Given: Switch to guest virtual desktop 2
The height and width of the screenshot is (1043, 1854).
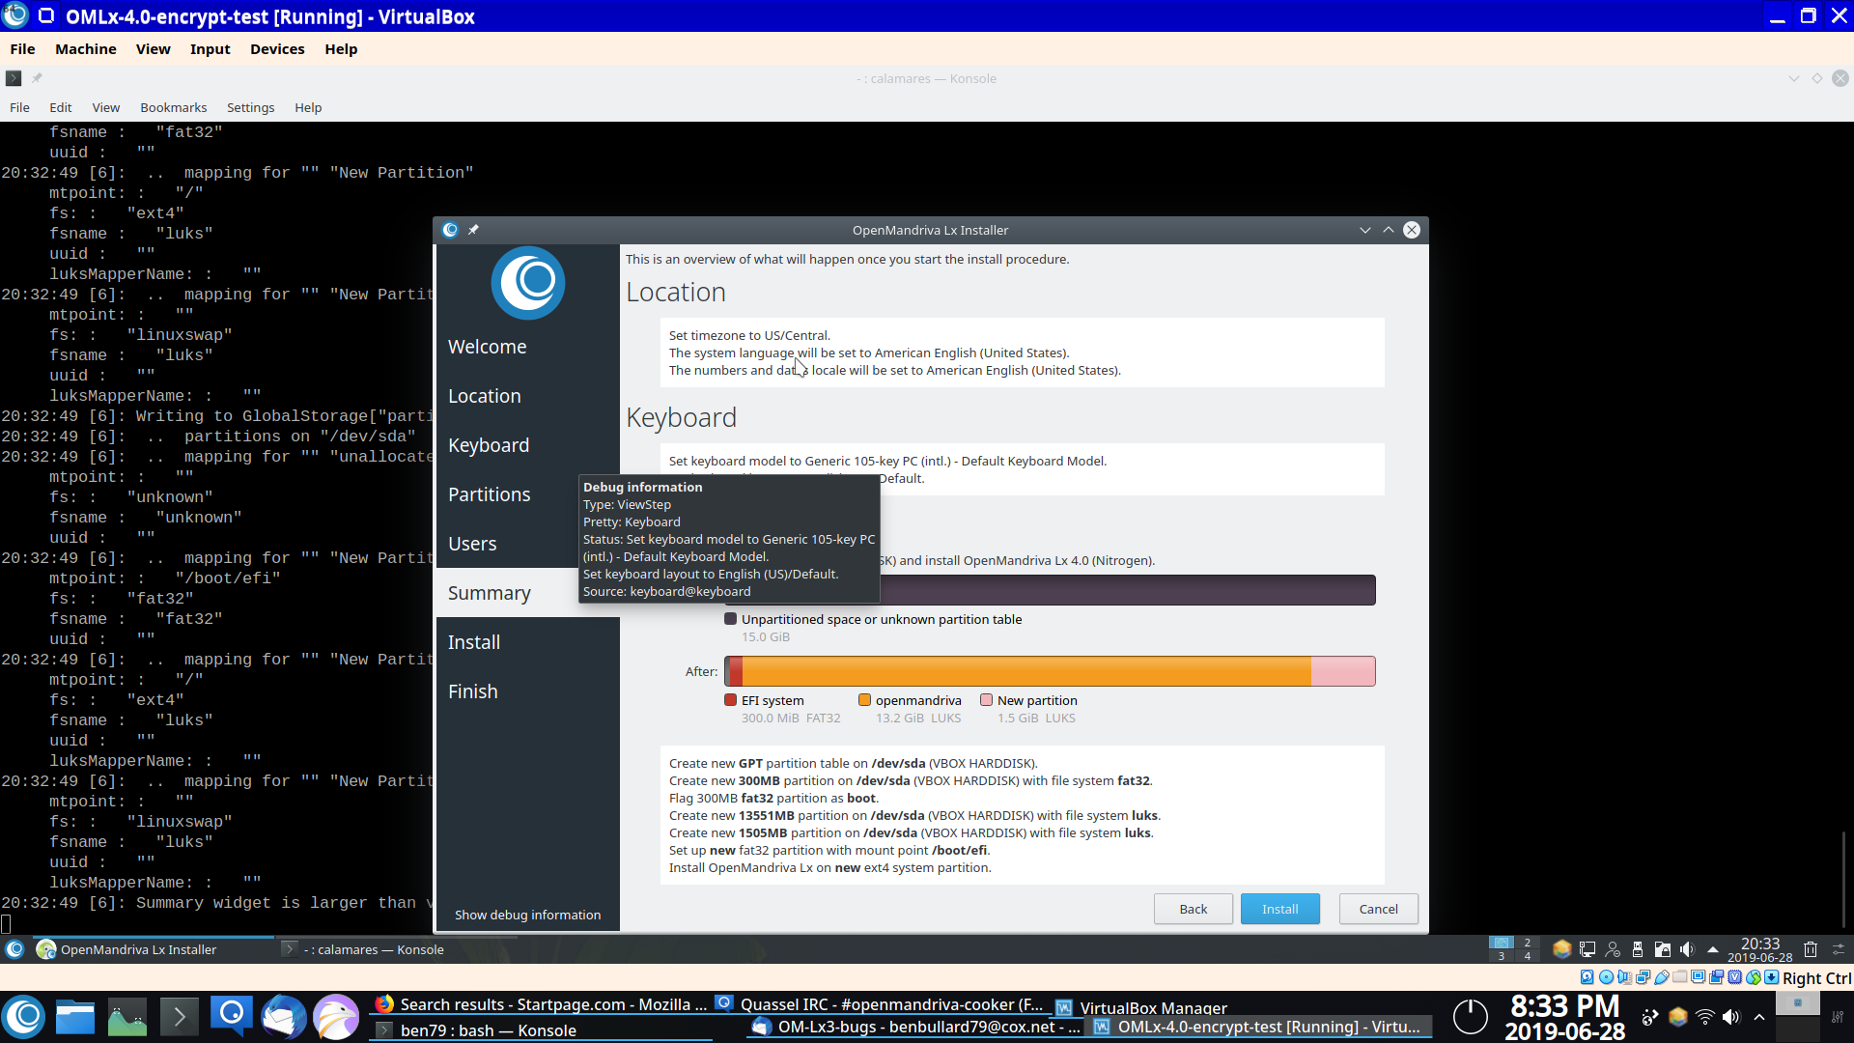Looking at the screenshot, I should 1527,943.
